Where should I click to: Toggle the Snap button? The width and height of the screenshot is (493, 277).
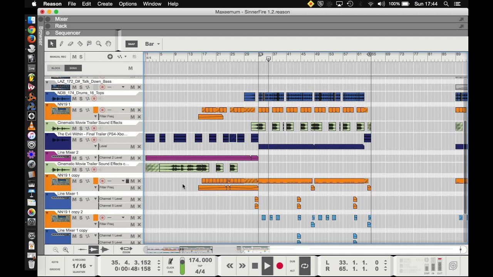[x=131, y=44]
